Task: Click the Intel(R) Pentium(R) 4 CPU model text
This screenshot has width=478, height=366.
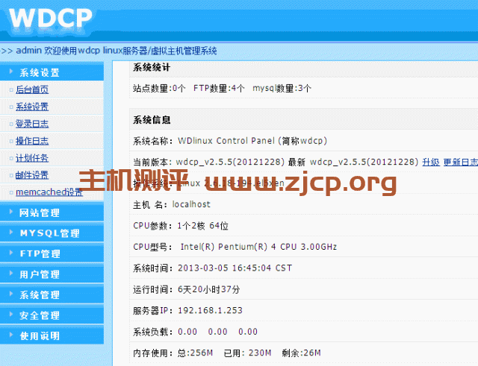Action: 259,247
